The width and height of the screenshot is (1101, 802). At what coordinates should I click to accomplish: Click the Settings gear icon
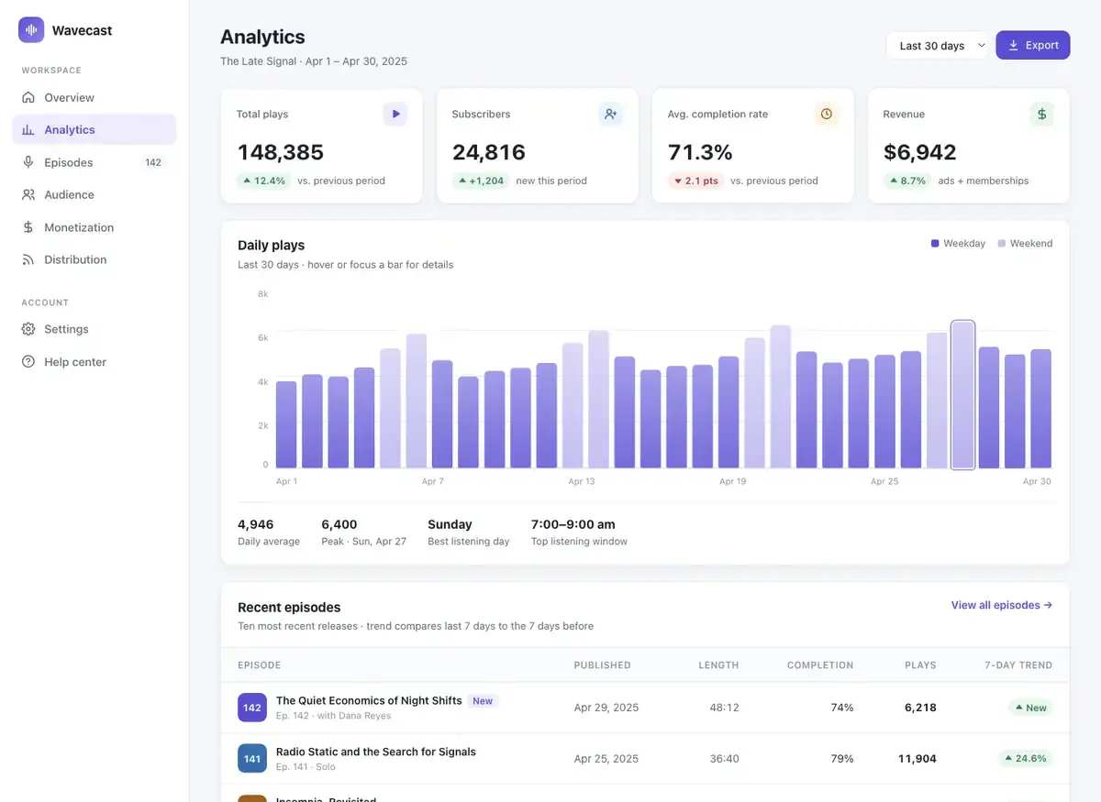(28, 329)
